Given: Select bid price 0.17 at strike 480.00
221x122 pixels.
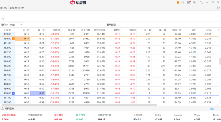Looking at the screenshot, I should [x=23, y=39].
